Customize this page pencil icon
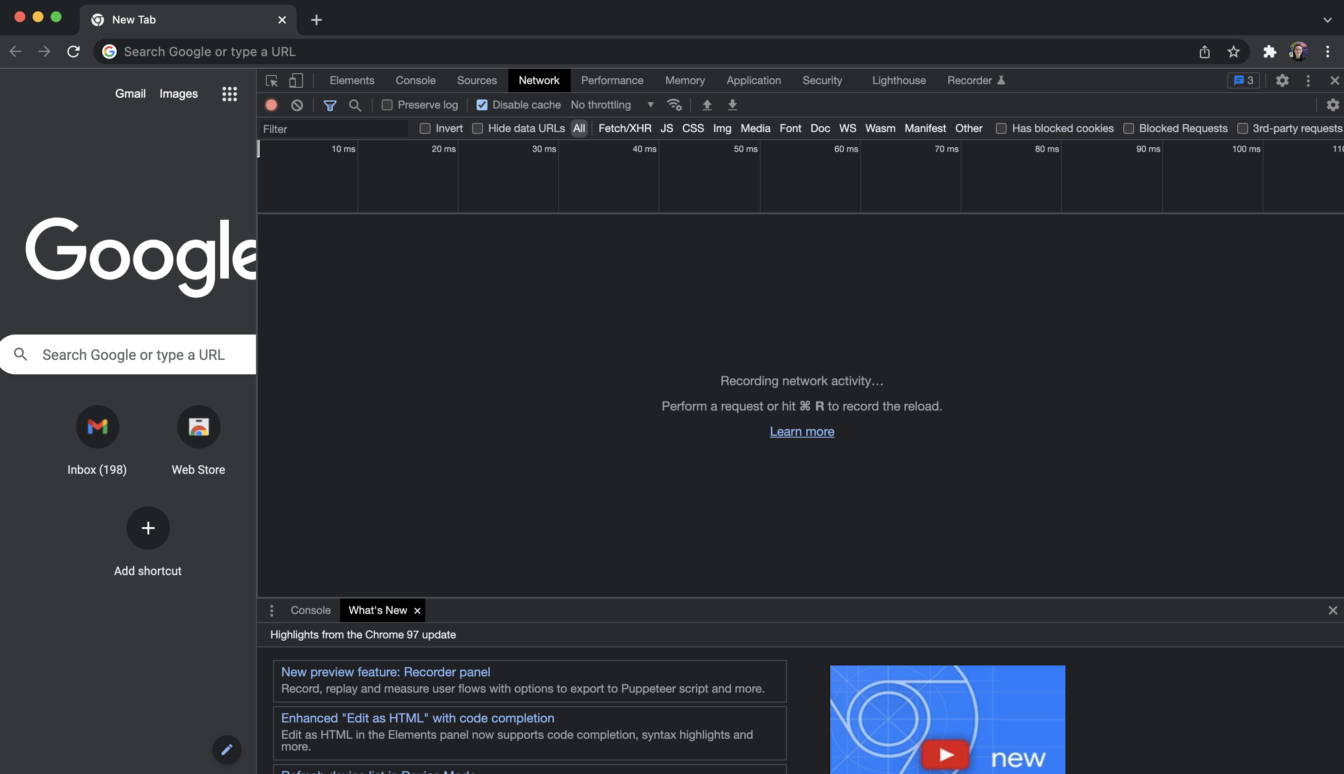The width and height of the screenshot is (1344, 774). click(227, 750)
